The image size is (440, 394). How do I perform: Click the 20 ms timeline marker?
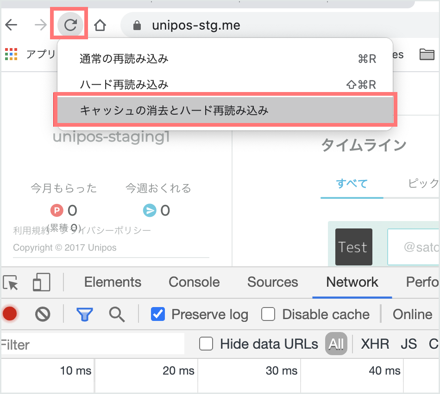click(178, 371)
